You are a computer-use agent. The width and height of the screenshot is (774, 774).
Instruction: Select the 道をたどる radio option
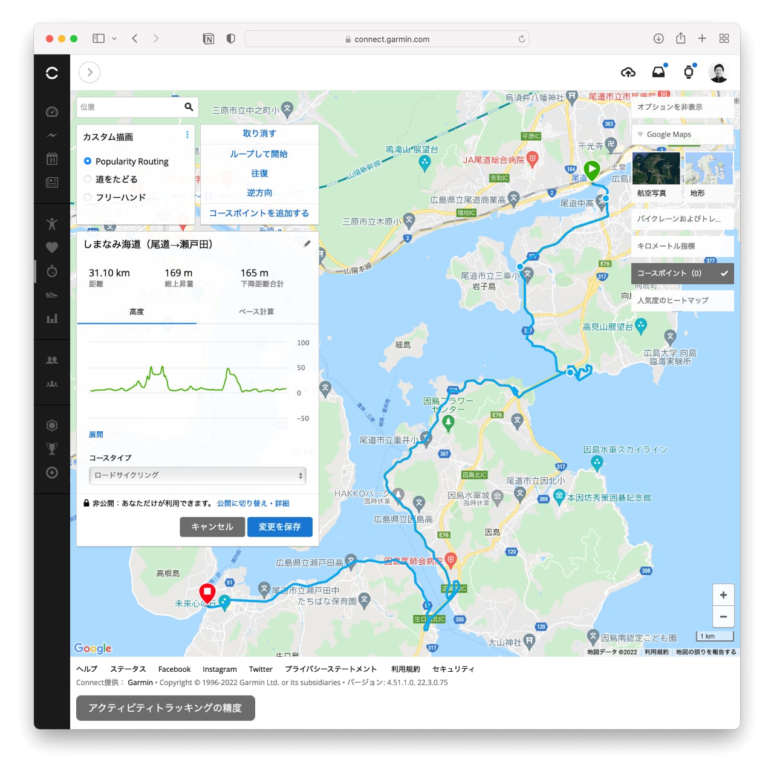[x=88, y=180]
